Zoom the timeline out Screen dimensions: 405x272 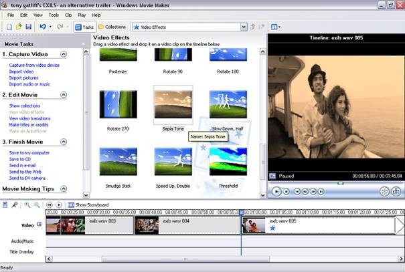pyautogui.click(x=37, y=205)
